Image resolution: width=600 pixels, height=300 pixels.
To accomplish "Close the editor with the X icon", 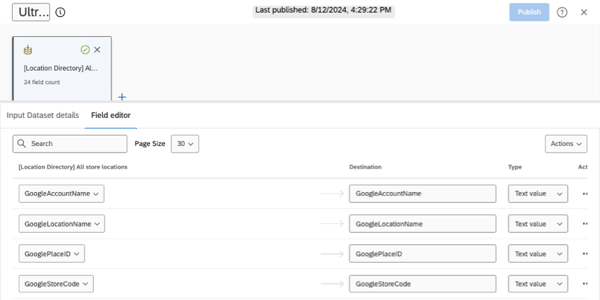I will pos(584,12).
